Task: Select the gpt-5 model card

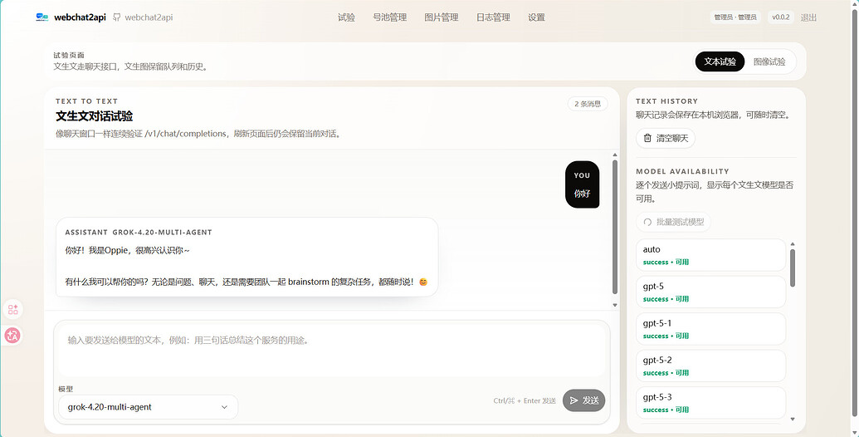Action: click(711, 292)
